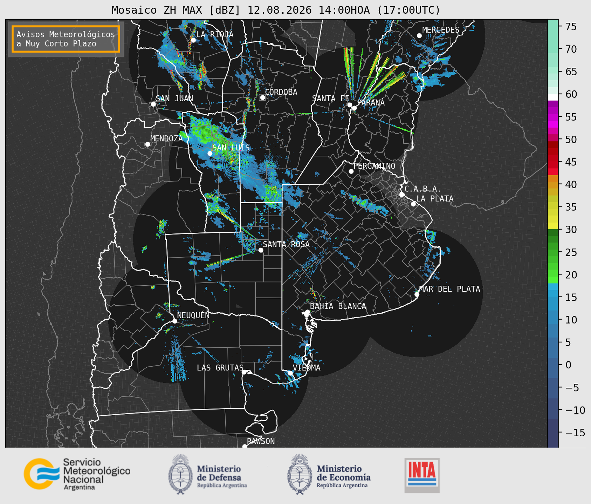This screenshot has width=591, height=504.
Task: Click the PERGAMINO label on the map
Action: [374, 166]
